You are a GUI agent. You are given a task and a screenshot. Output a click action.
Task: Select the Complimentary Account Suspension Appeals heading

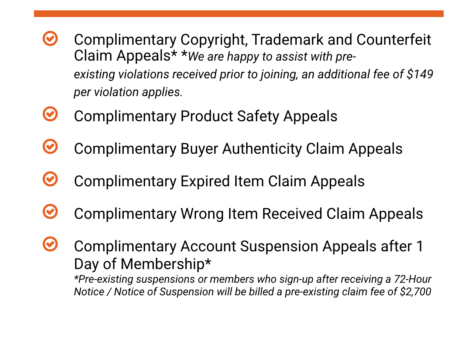[248, 246]
